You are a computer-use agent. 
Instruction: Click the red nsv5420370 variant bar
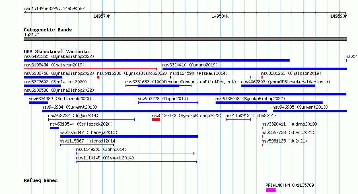coord(156,120)
